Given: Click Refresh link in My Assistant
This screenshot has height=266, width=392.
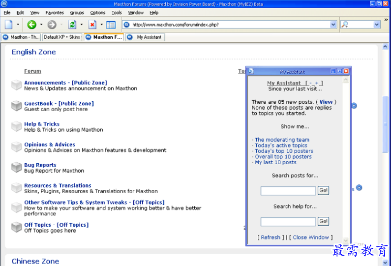Looking at the screenshot, I should (x=271, y=237).
